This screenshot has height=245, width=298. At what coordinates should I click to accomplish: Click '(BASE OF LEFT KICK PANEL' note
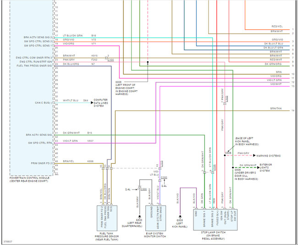click(244, 140)
